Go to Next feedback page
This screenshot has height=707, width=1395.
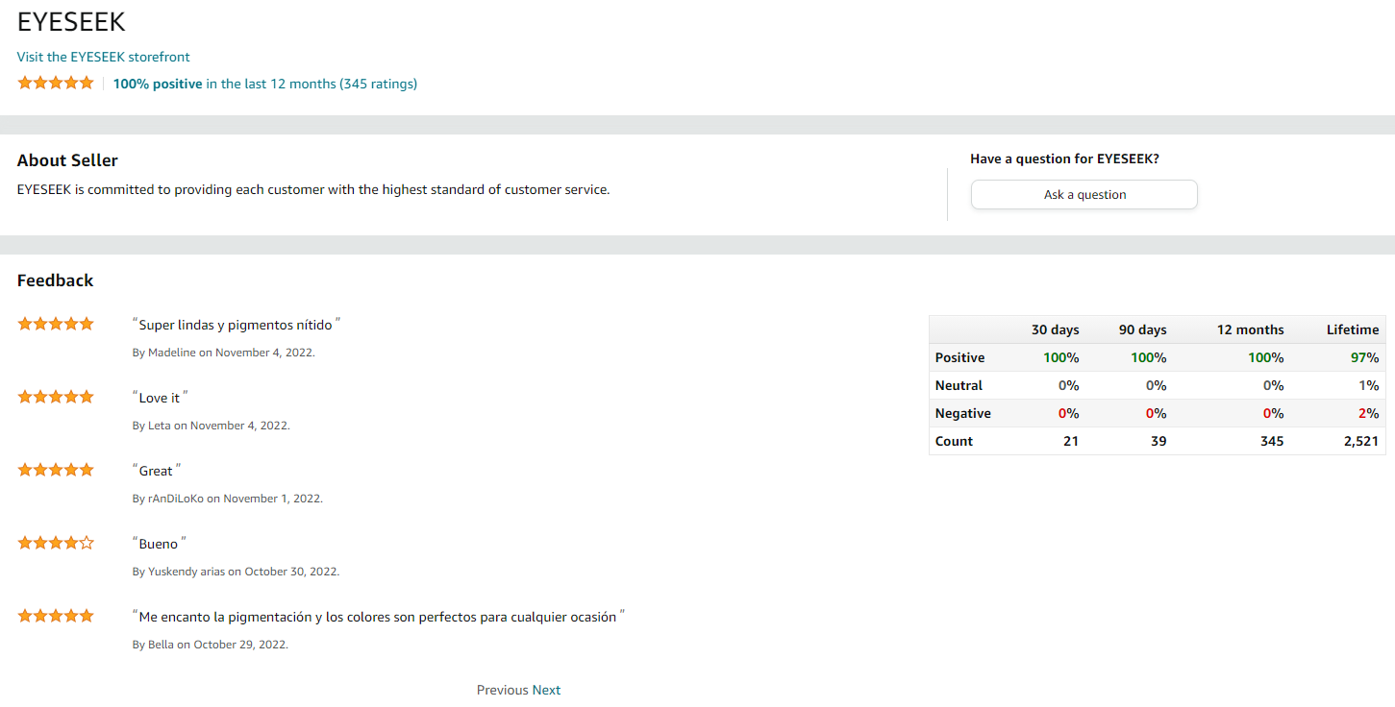coord(546,690)
